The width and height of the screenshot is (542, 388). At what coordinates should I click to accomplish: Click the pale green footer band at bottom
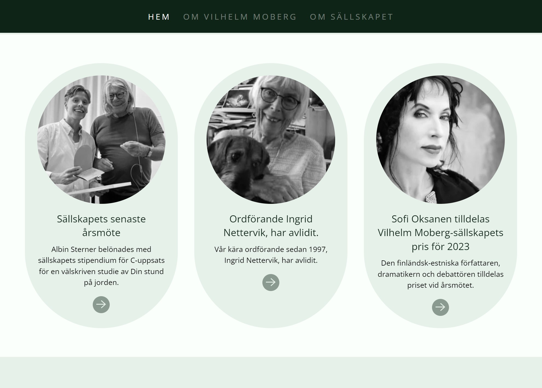271,372
